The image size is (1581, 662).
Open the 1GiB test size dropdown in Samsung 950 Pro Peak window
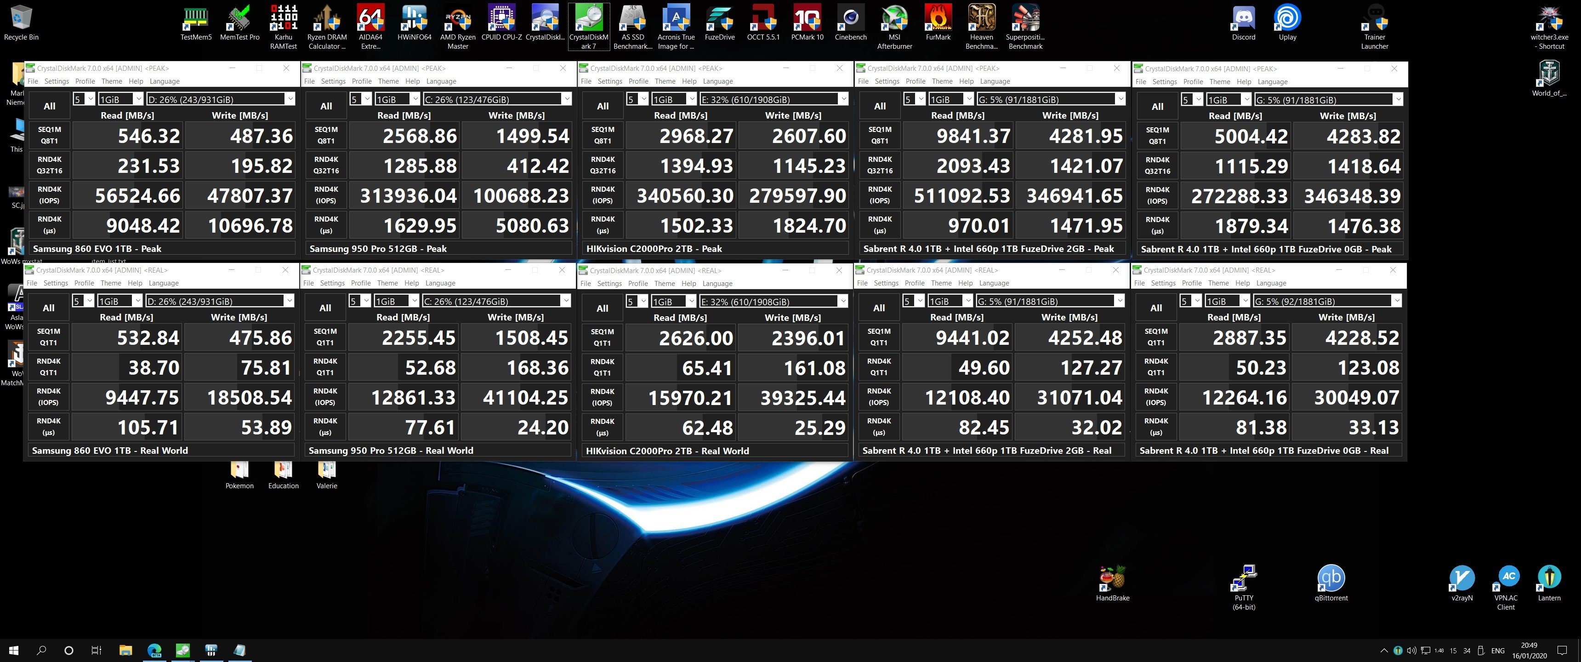(397, 99)
